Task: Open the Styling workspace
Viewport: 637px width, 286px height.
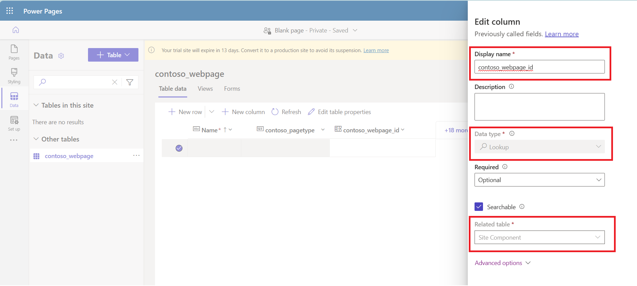Action: coord(14,76)
